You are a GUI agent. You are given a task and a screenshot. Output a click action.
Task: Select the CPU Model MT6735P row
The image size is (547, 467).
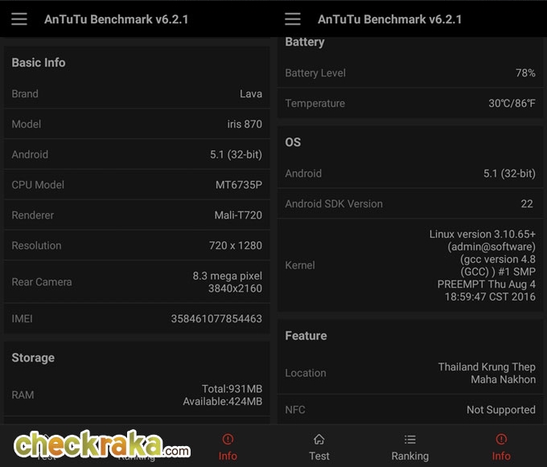(137, 185)
